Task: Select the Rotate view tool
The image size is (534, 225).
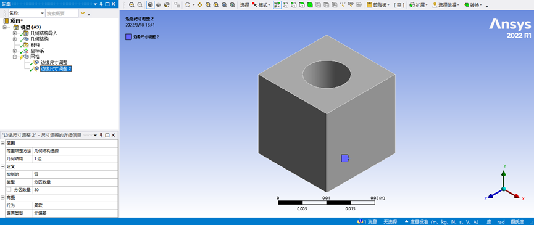Action: tap(187, 5)
